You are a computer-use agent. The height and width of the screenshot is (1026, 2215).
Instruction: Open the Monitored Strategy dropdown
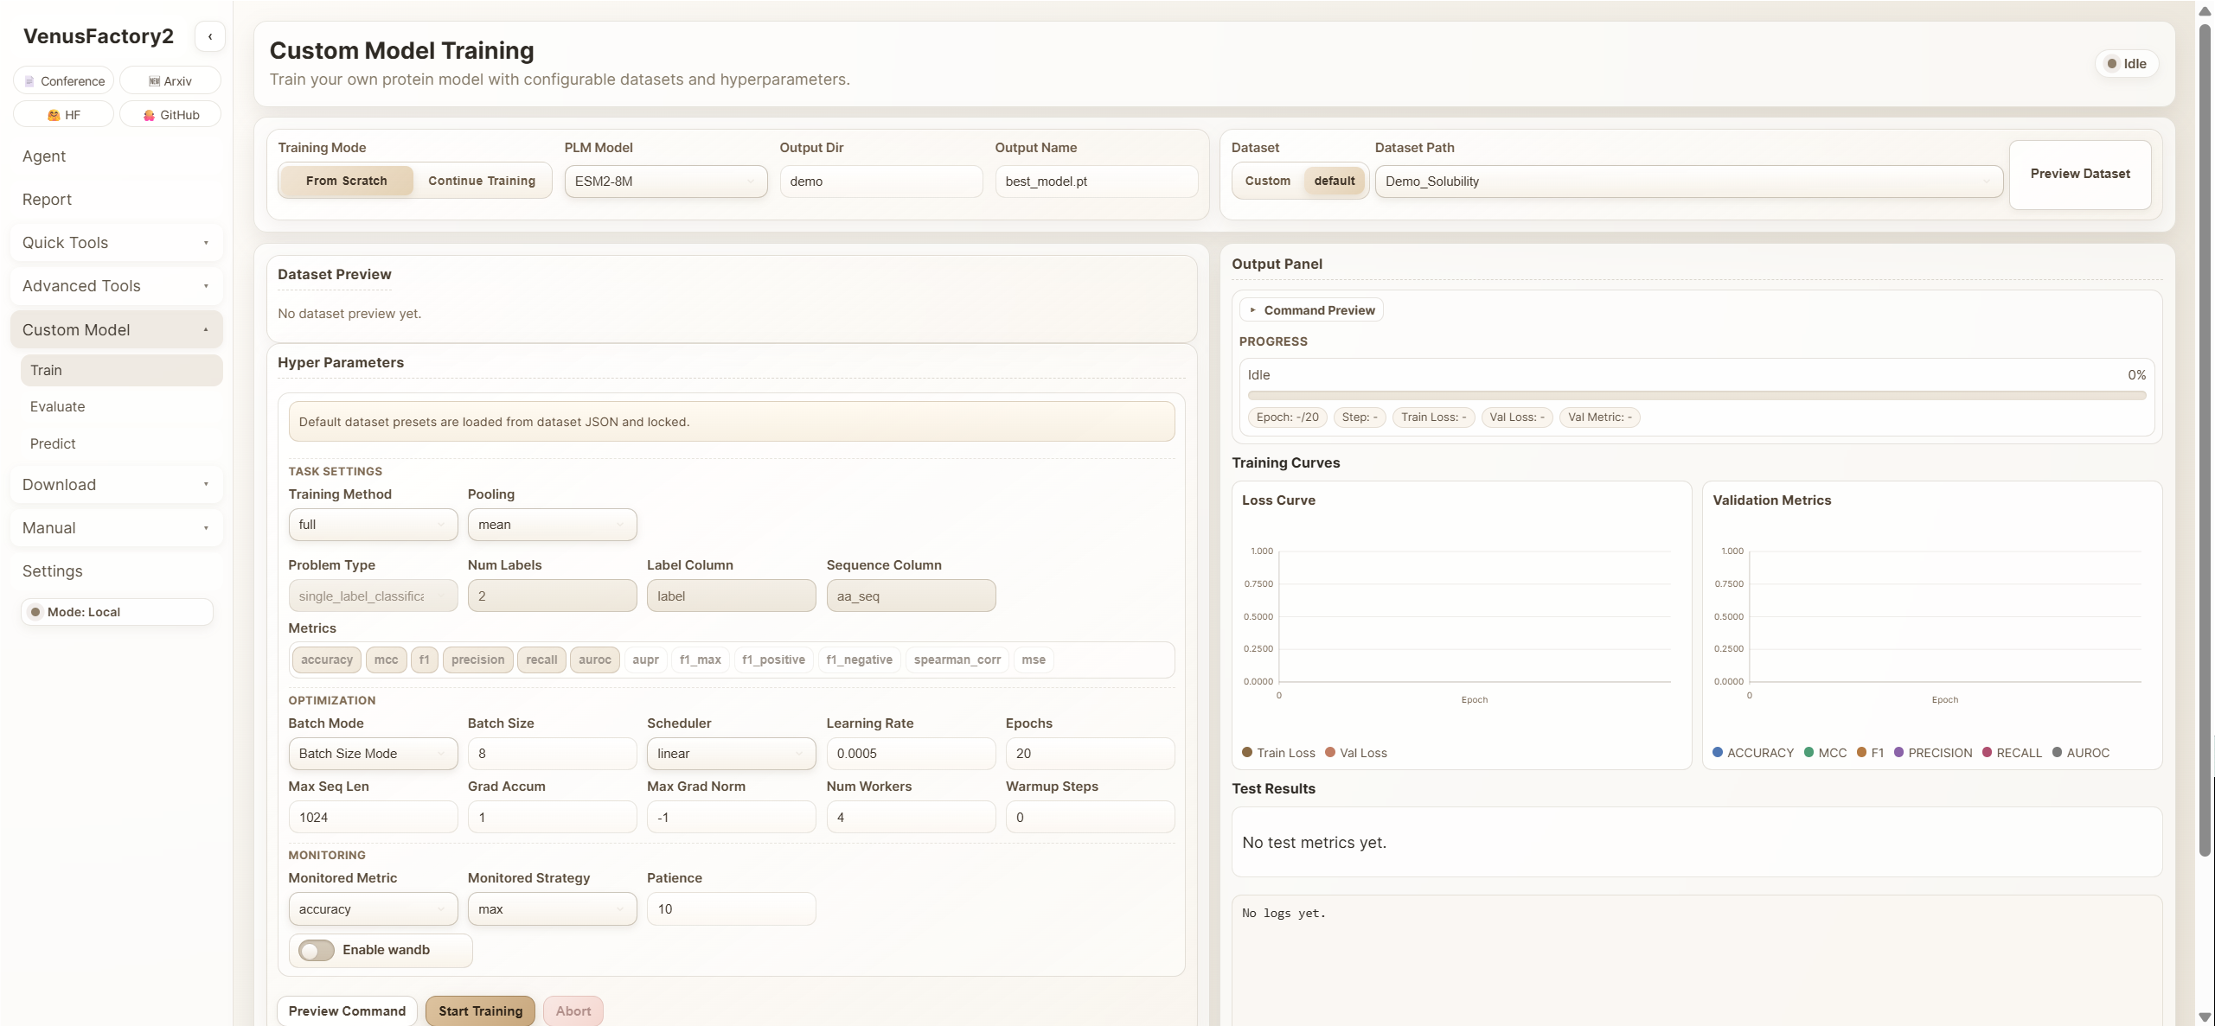552,909
